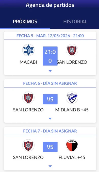Tap the Midland B +45 crest
The image size is (99, 172).
(x=72, y=98)
